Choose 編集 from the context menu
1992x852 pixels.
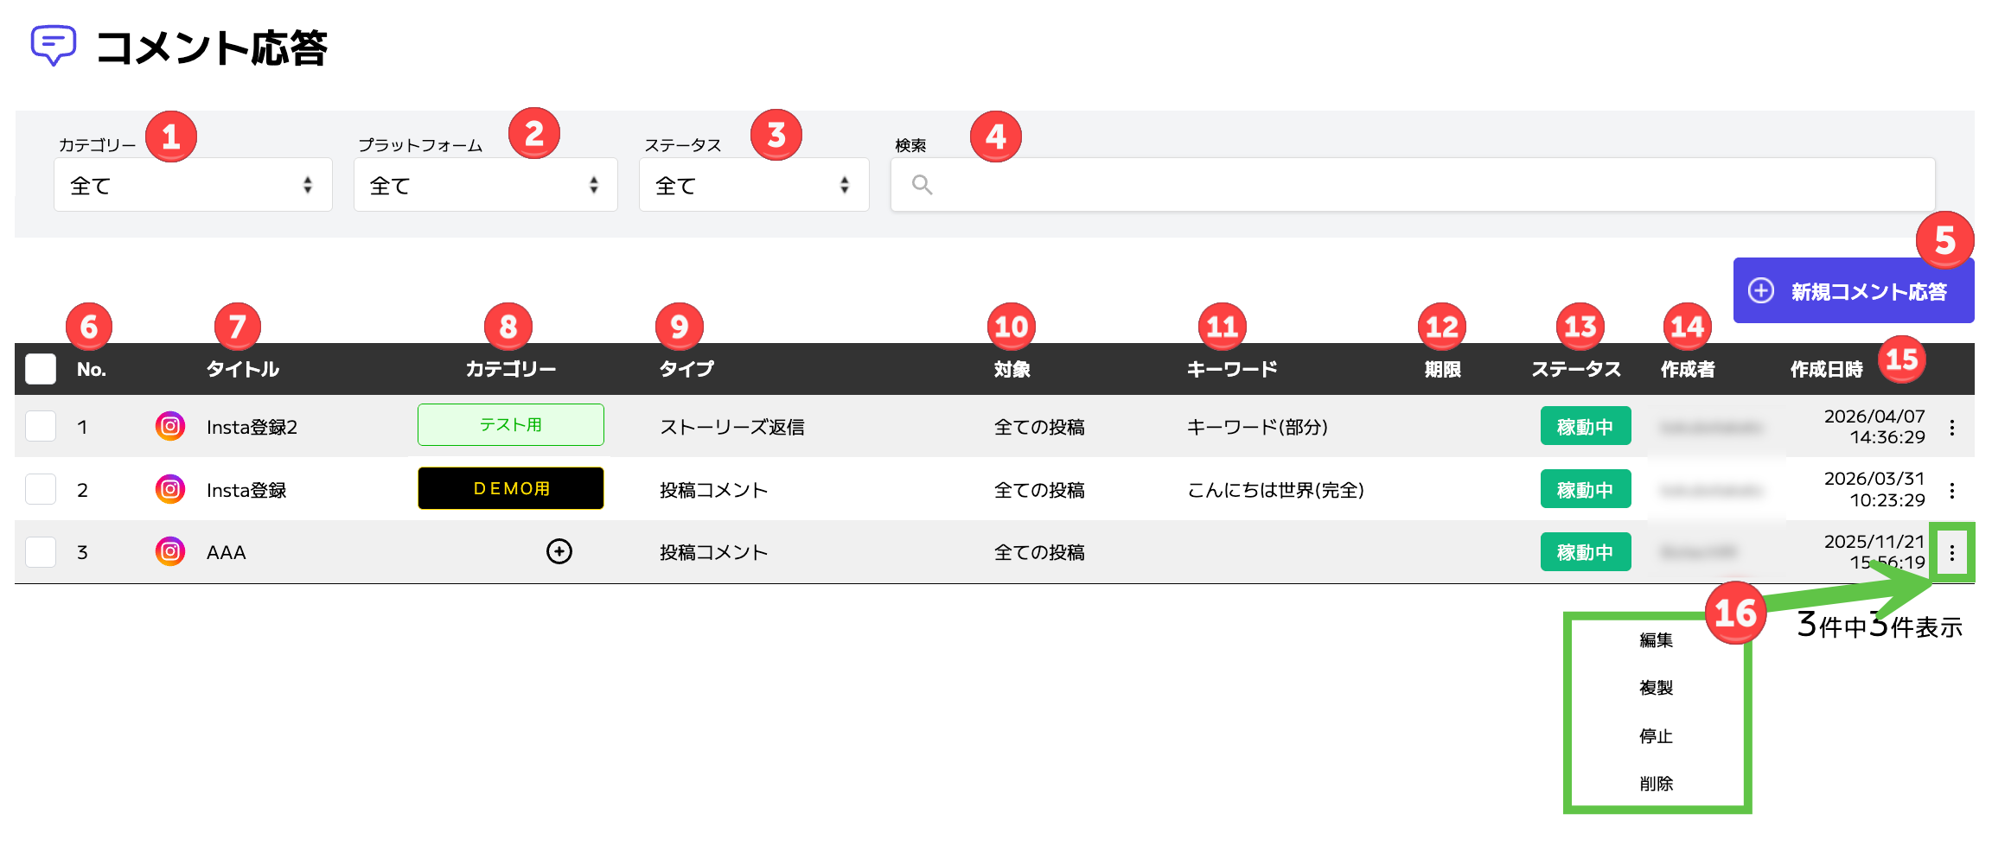[1656, 640]
